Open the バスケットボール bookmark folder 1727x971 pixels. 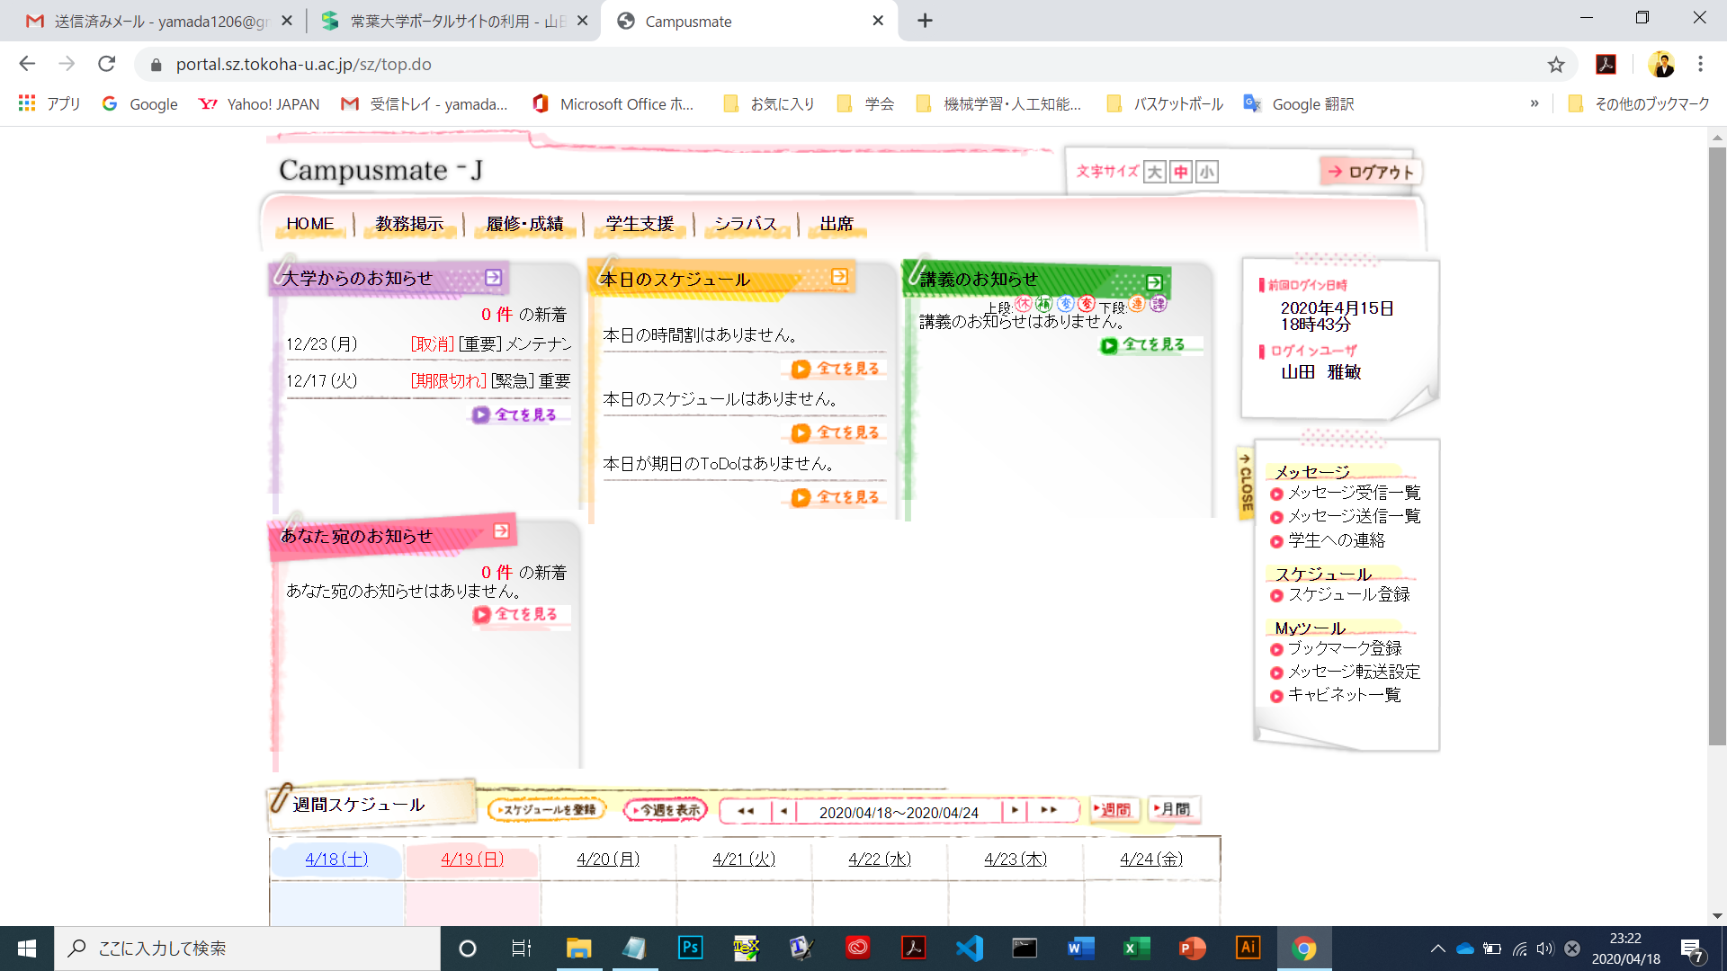(1165, 104)
